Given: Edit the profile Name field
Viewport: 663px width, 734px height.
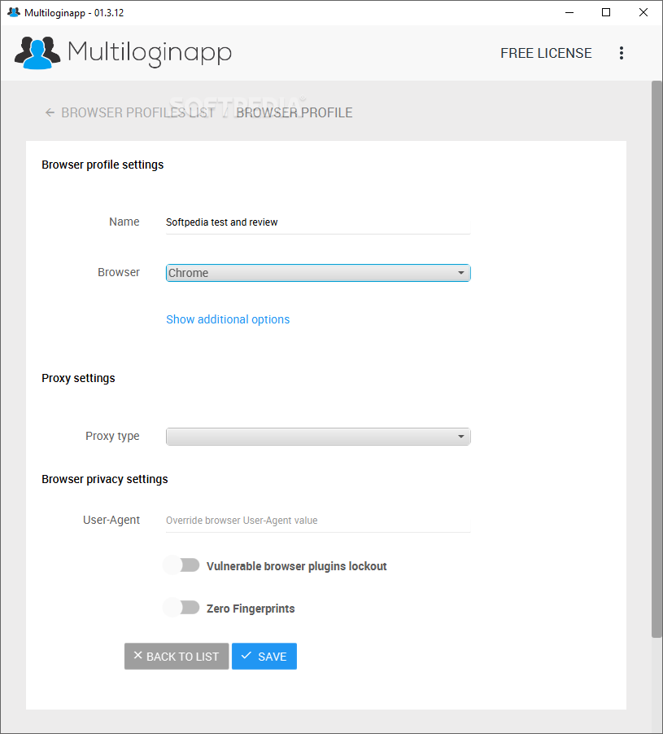Looking at the screenshot, I should pyautogui.click(x=318, y=222).
